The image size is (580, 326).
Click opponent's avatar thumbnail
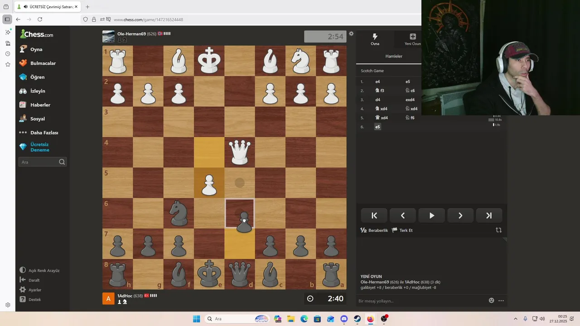coord(108,37)
